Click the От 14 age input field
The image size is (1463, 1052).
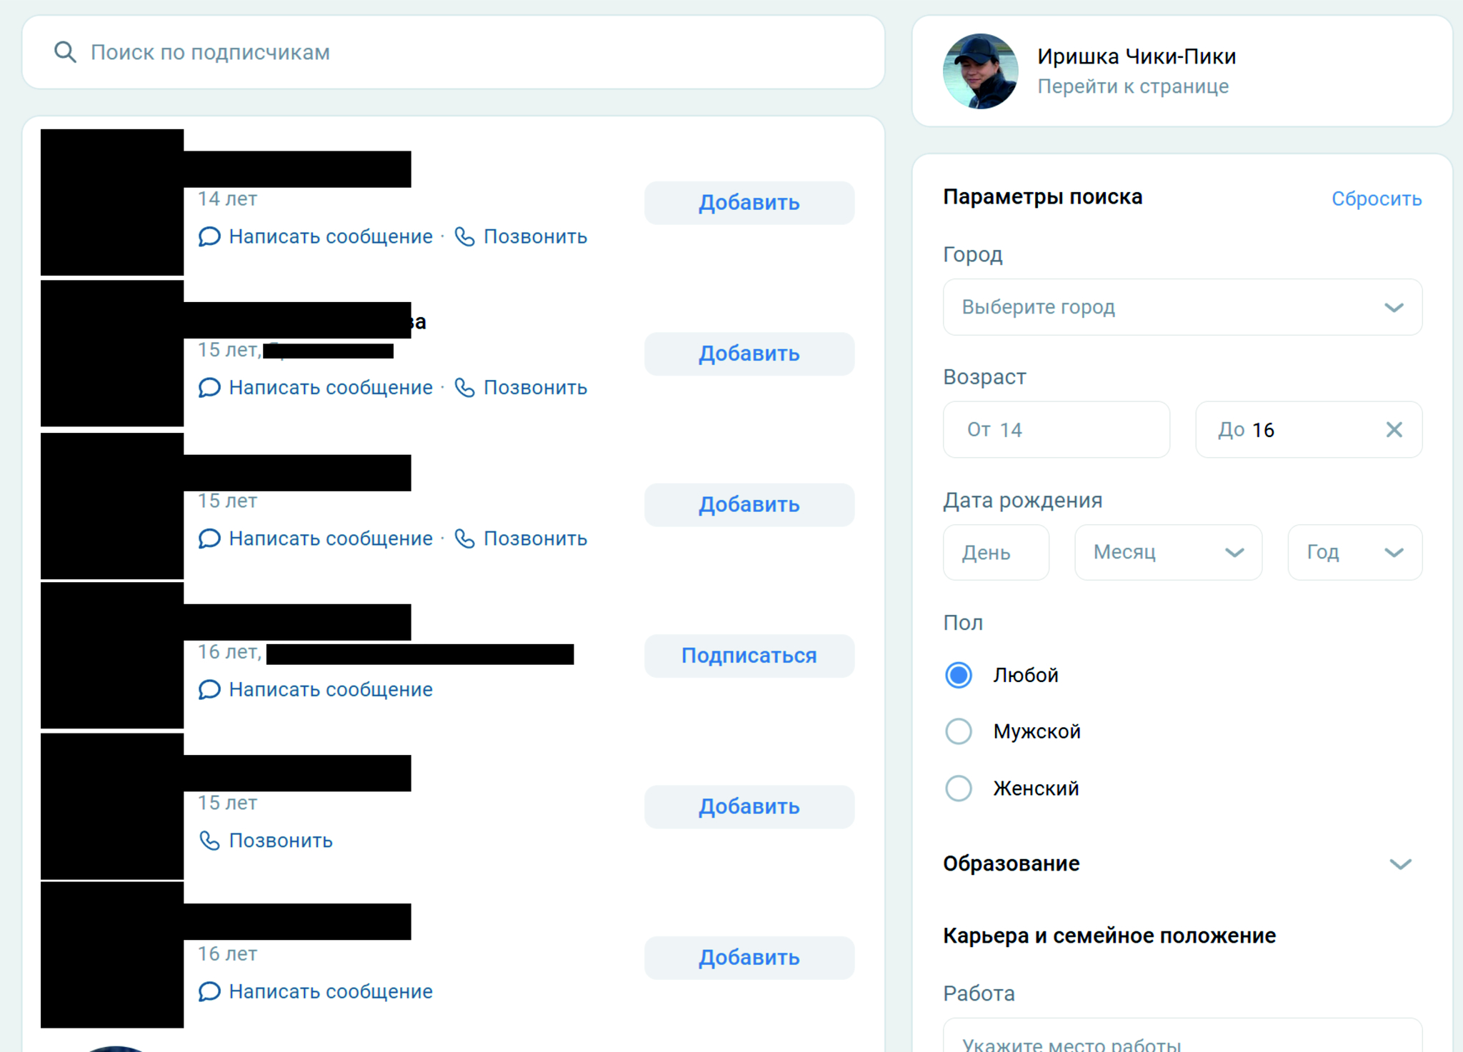pos(1056,430)
